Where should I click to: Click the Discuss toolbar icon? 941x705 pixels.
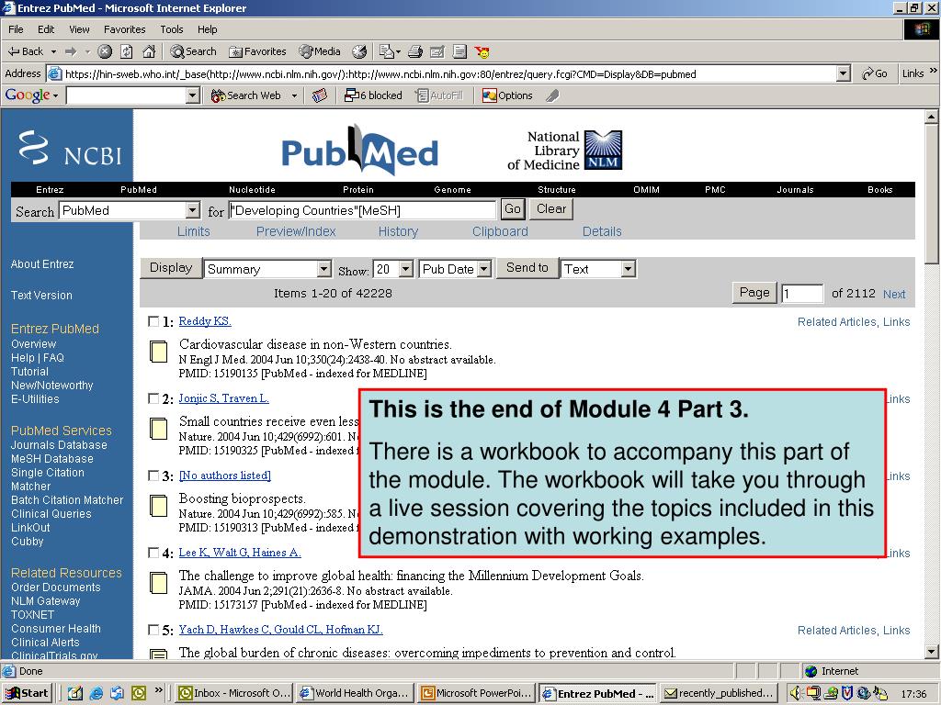point(459,51)
